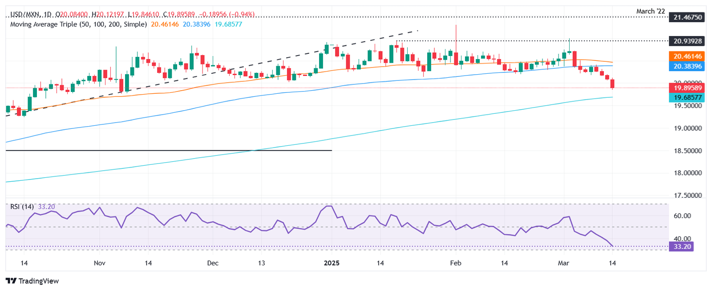This screenshot has width=712, height=291.
Task: Click the blue 20.38396 MA legend value
Action: point(196,24)
